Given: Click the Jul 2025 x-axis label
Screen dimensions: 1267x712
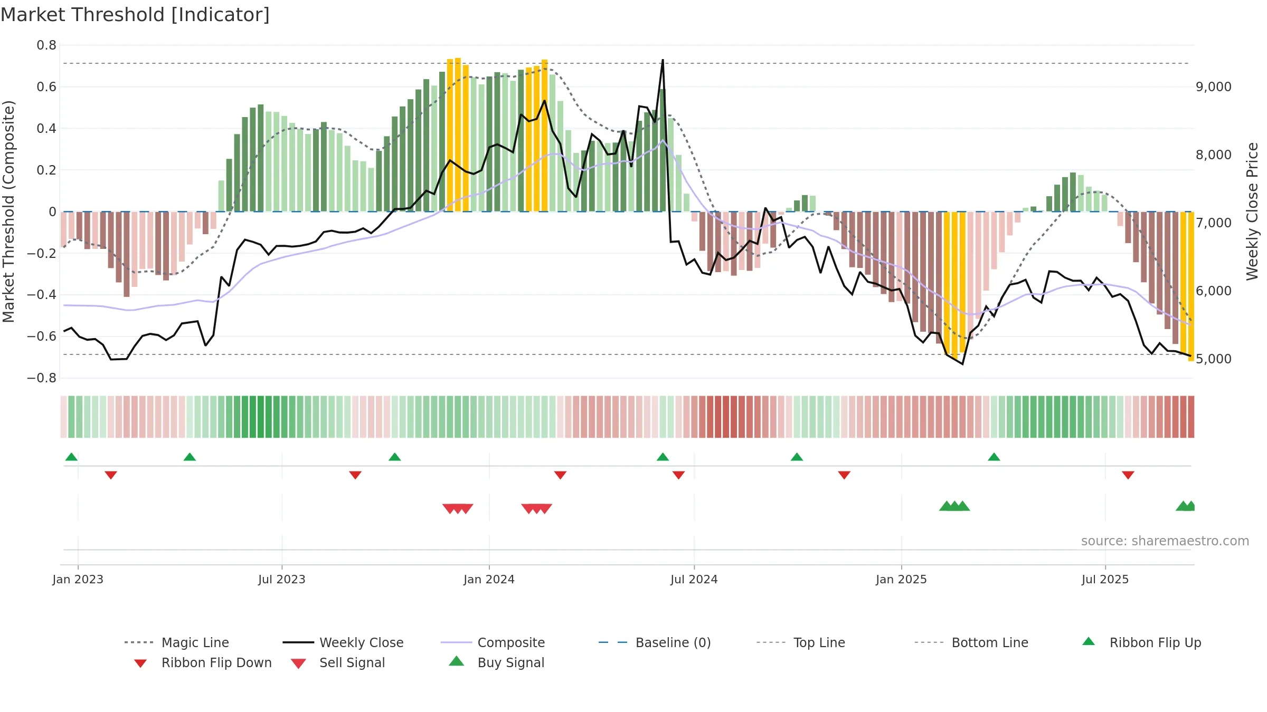Looking at the screenshot, I should tap(1105, 579).
